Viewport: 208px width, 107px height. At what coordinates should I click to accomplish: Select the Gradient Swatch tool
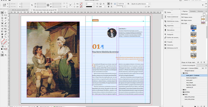click(2, 31)
